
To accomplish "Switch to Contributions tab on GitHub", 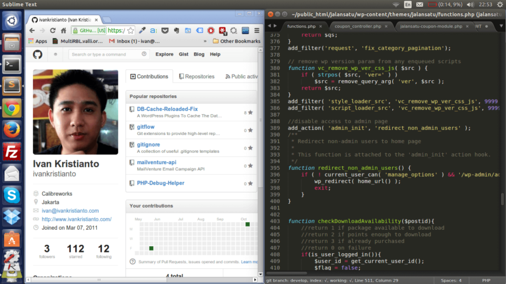I will [x=149, y=76].
